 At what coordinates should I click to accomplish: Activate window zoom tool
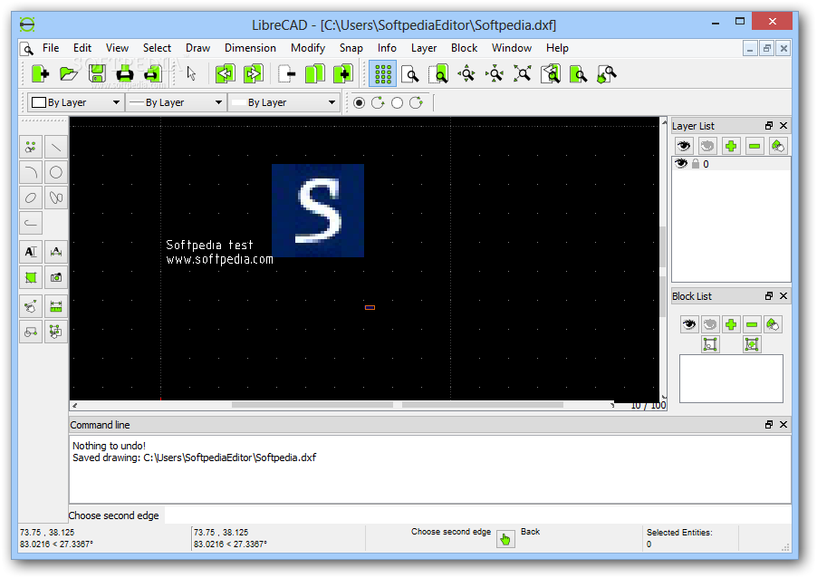(579, 74)
